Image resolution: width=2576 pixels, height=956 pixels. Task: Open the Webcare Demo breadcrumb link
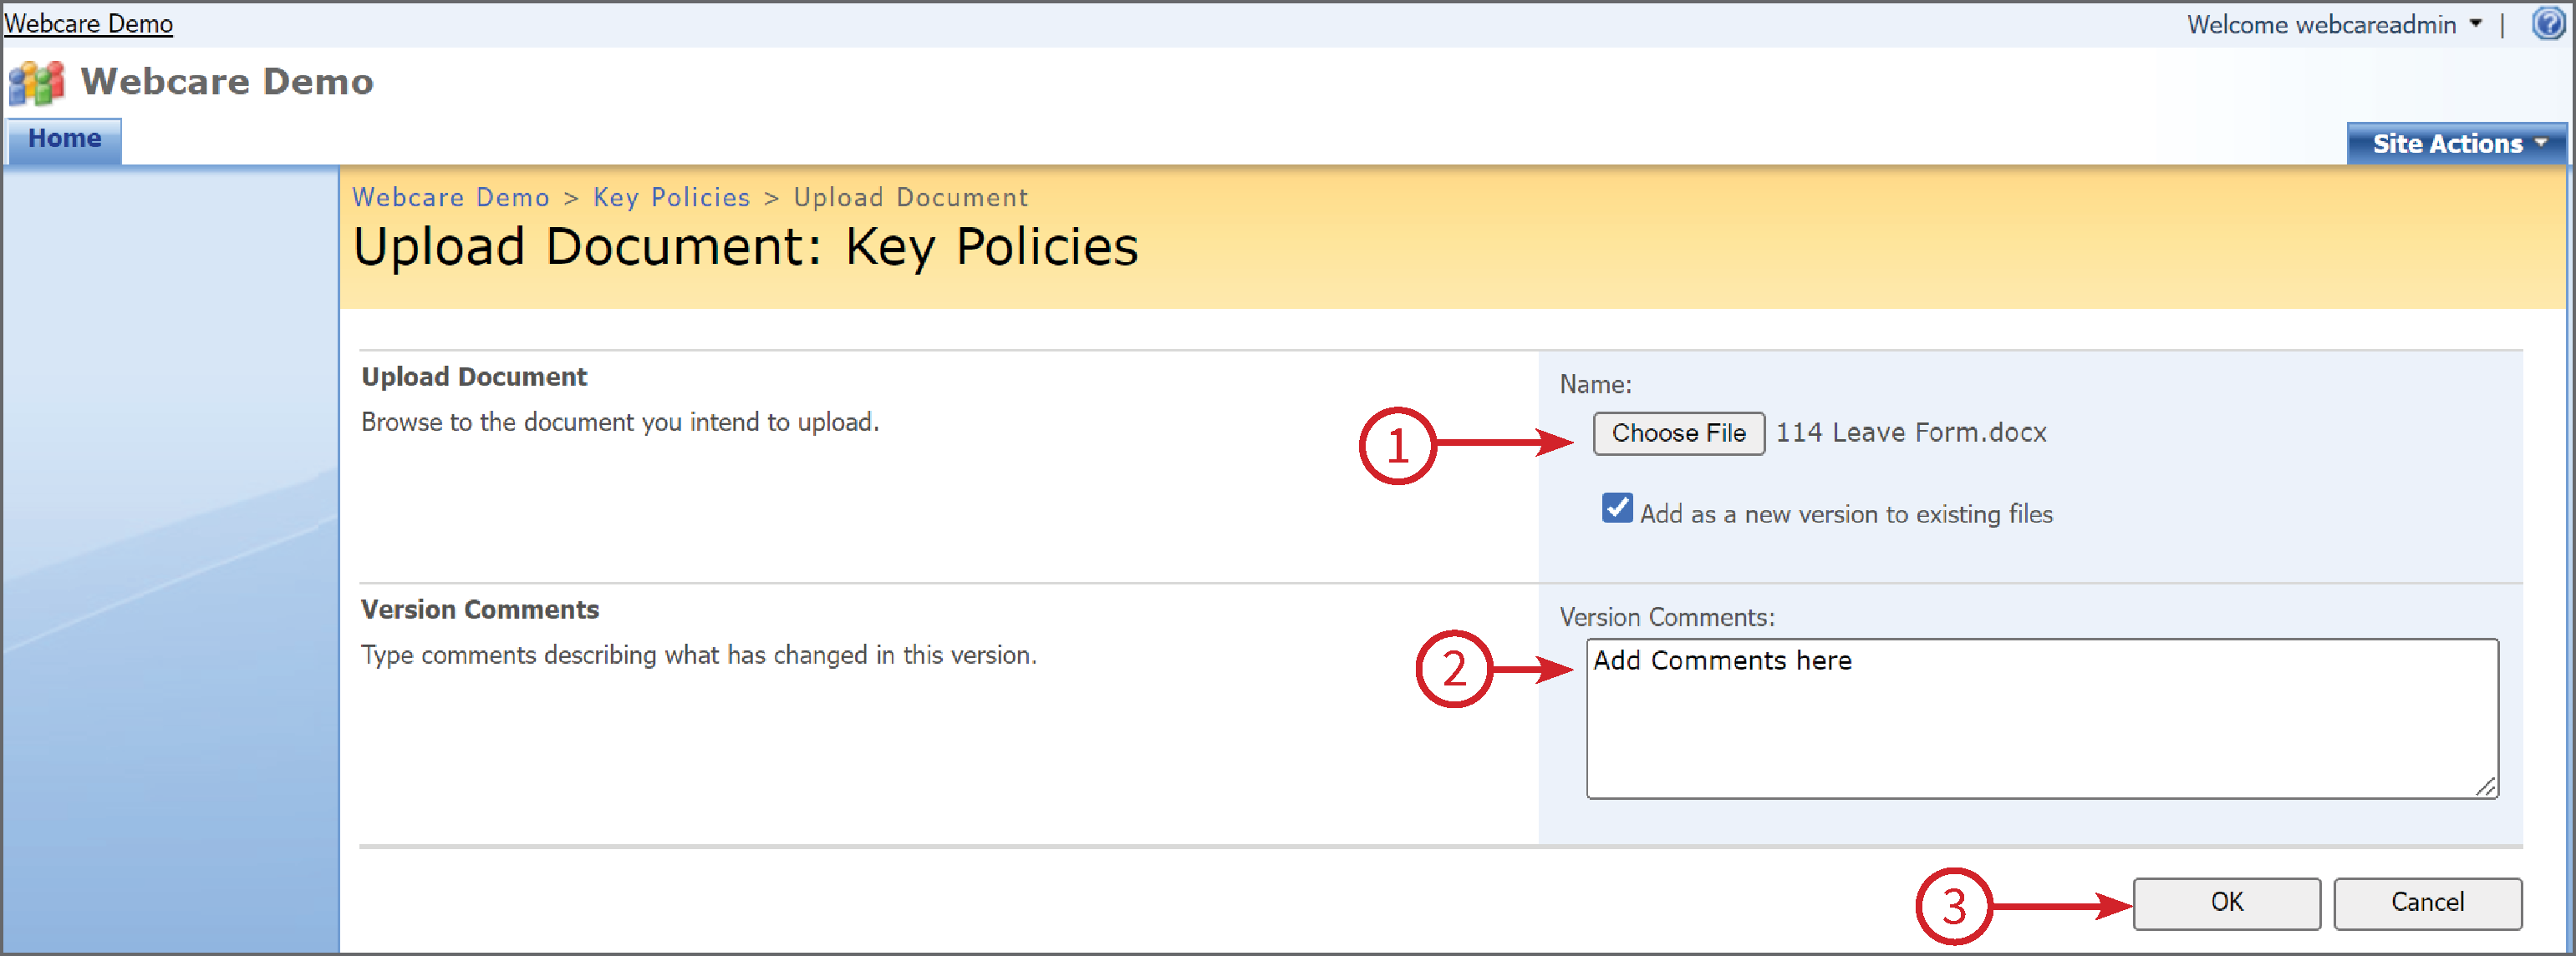coord(451,198)
